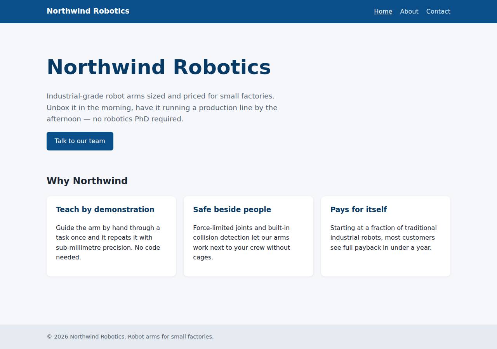Click the hero paragraph starting with Industrial-grade robot arms
This screenshot has height=349, width=497.
click(x=162, y=107)
